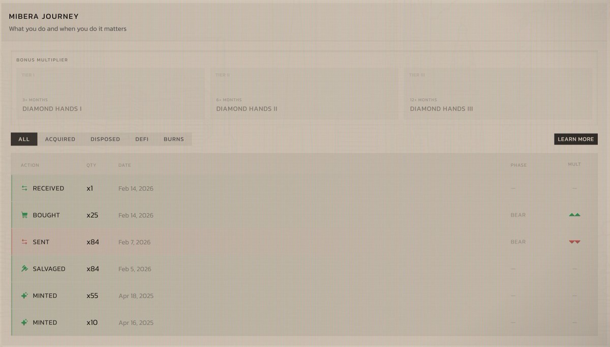
Task: Click the PHASE column header
Action: click(x=518, y=165)
